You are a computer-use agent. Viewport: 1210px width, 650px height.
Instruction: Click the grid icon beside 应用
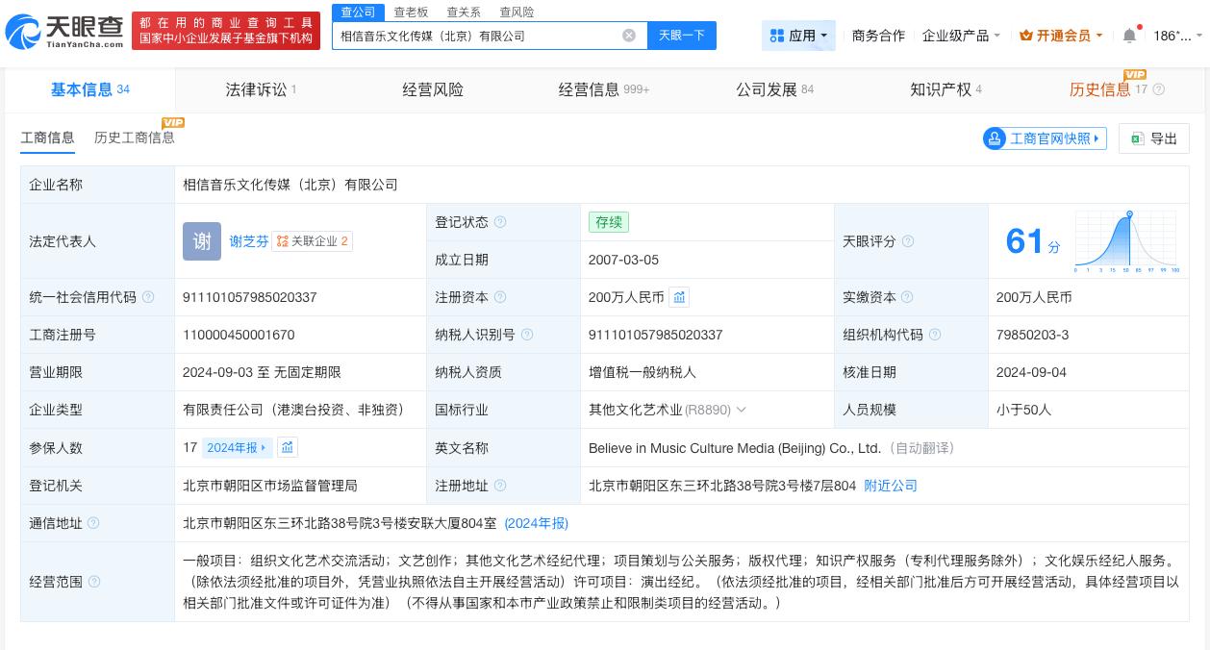point(778,36)
